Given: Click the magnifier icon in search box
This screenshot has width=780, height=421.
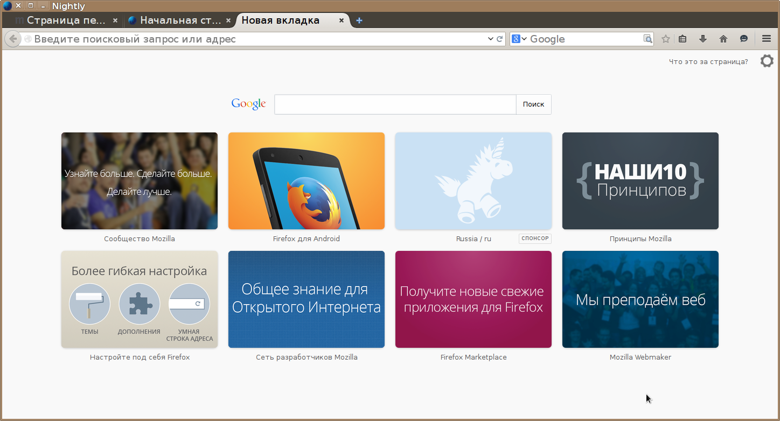Looking at the screenshot, I should click(x=647, y=39).
